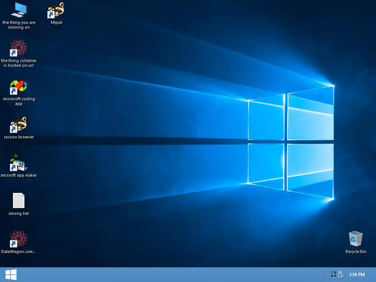376x282 pixels.
Task: Select the 'microsoft coding app' shortcut
Action: (18, 93)
